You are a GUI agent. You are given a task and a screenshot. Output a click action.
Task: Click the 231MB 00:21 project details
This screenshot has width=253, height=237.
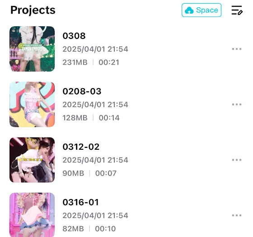[x=91, y=62]
